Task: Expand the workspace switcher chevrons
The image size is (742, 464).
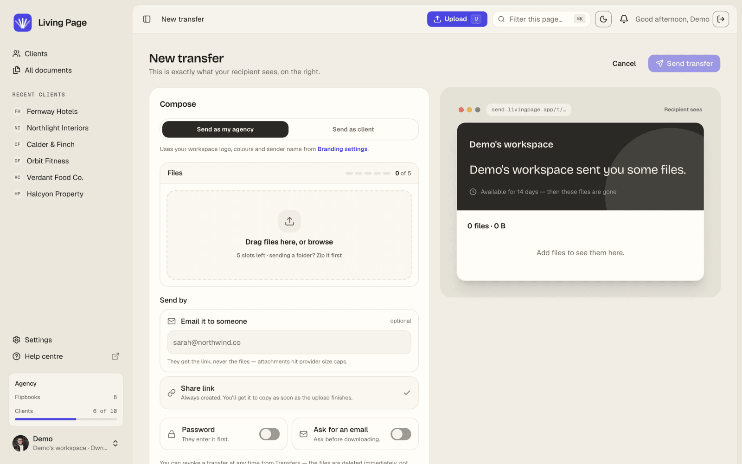Action: click(115, 443)
